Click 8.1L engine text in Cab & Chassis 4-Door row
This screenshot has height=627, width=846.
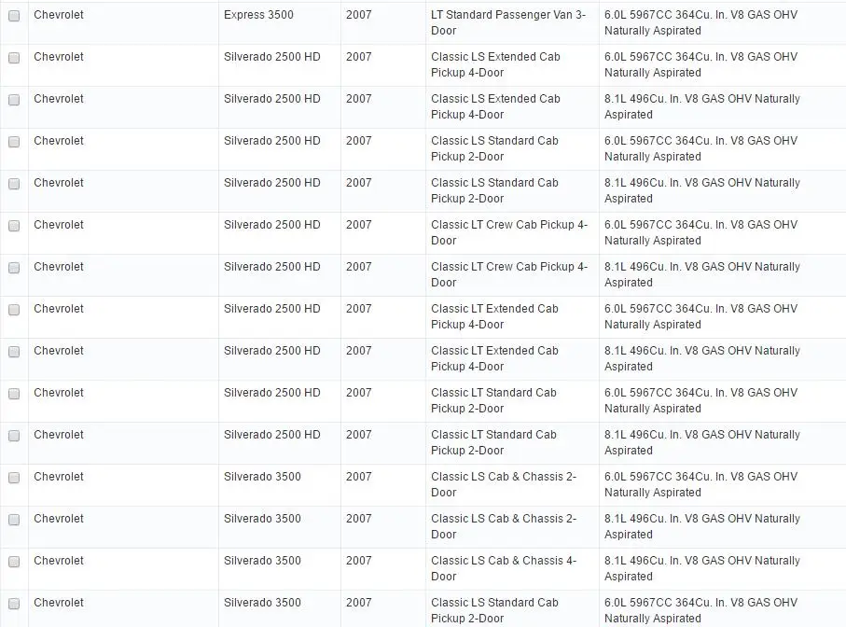click(x=702, y=569)
